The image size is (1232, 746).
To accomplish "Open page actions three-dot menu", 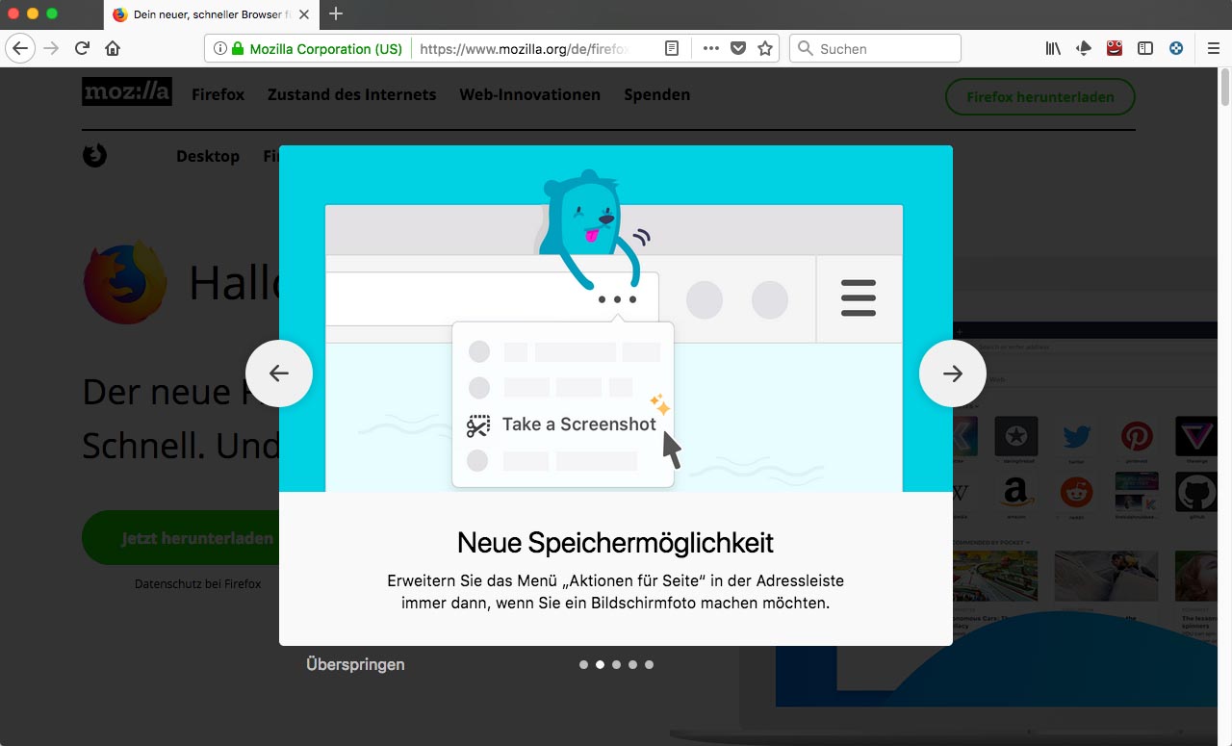I will pos(710,48).
